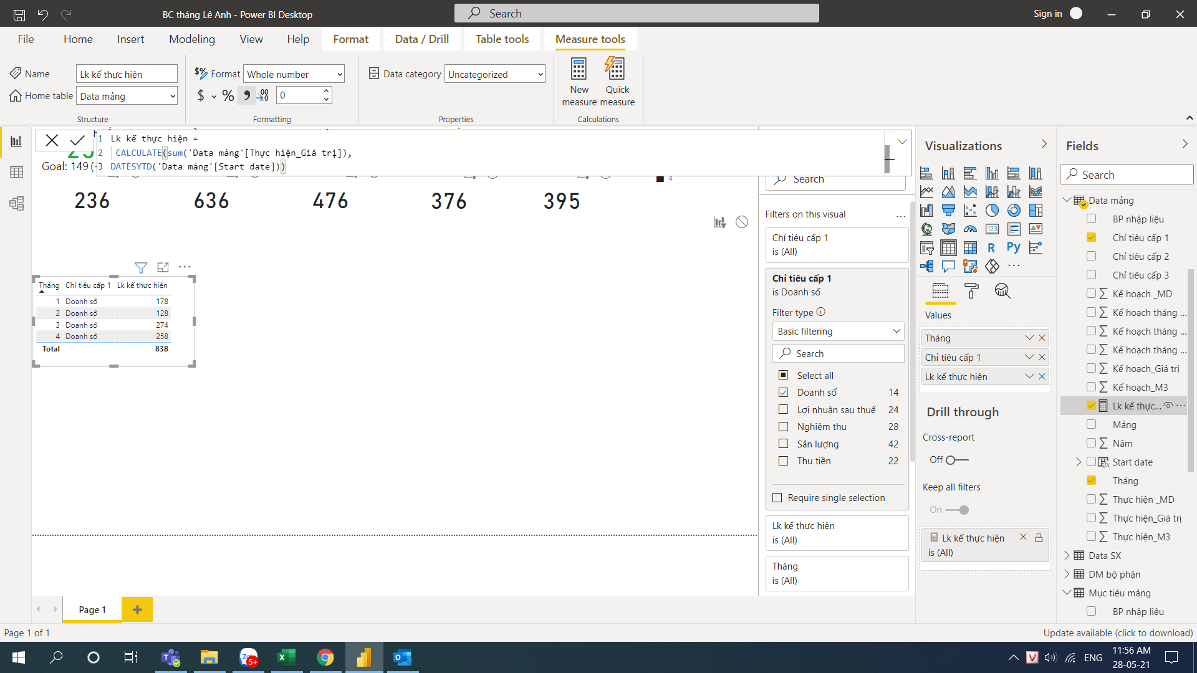The height and width of the screenshot is (673, 1197).
Task: Switch to Data view in left sidebar
Action: point(16,172)
